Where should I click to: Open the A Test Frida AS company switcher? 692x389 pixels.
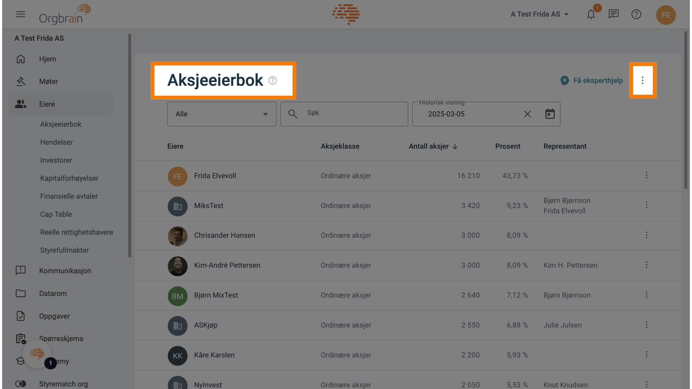click(540, 14)
